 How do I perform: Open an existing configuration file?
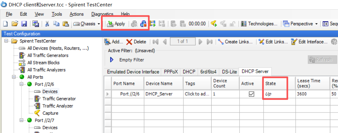15,24
